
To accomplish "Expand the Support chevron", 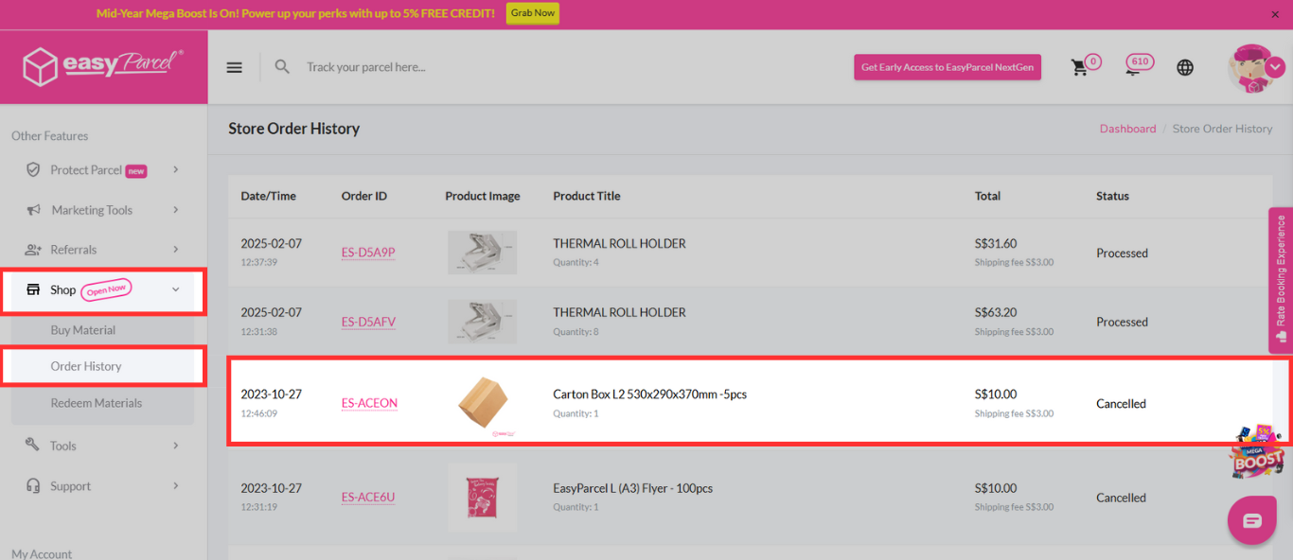I will [x=176, y=485].
